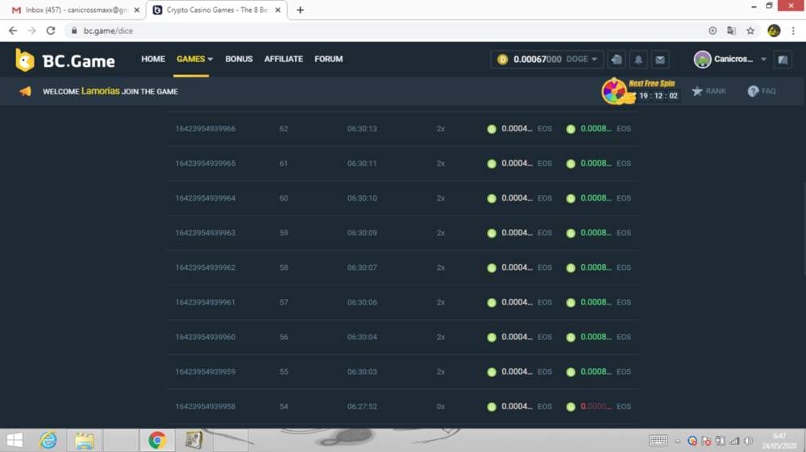Viewport: 806px width, 452px height.
Task: Select bet row 16423954939966
Action: click(206, 129)
